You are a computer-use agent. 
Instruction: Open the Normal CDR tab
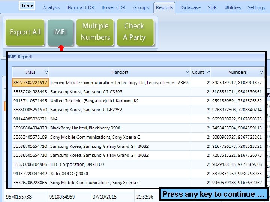[81, 8]
